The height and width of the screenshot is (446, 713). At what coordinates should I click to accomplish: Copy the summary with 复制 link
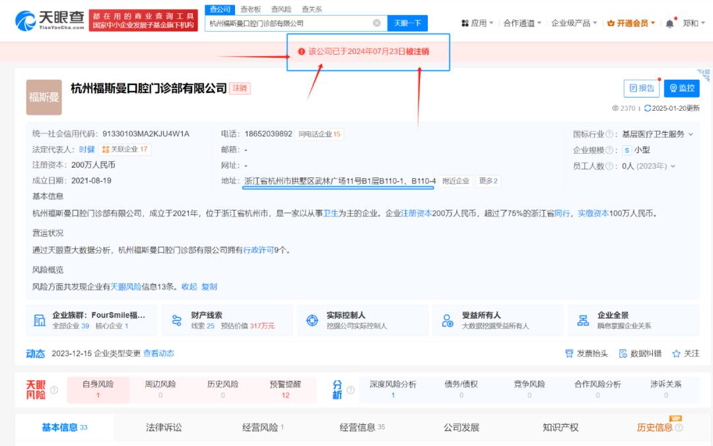(209, 287)
